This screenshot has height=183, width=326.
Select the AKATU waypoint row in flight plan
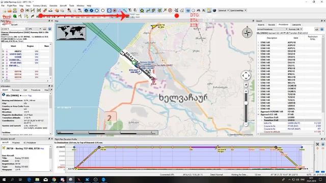(x=25, y=51)
